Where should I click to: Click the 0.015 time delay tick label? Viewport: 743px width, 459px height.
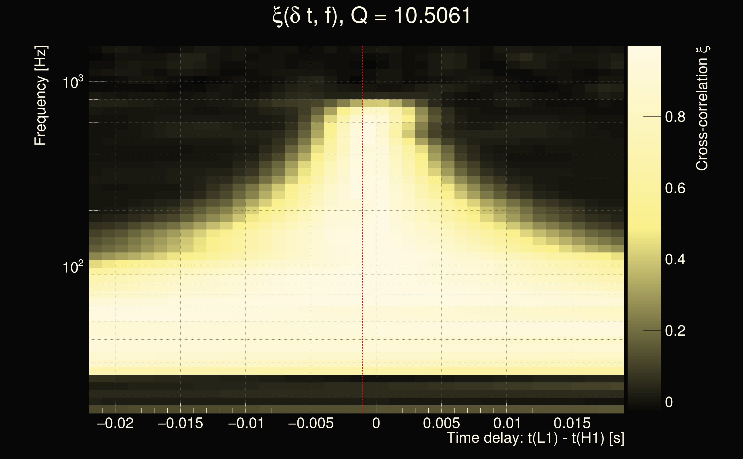[x=572, y=423]
